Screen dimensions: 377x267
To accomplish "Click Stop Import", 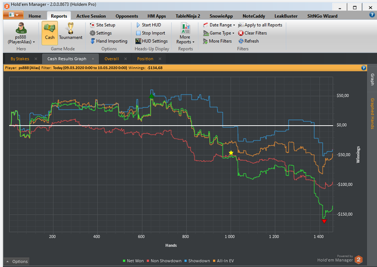I will coord(150,33).
